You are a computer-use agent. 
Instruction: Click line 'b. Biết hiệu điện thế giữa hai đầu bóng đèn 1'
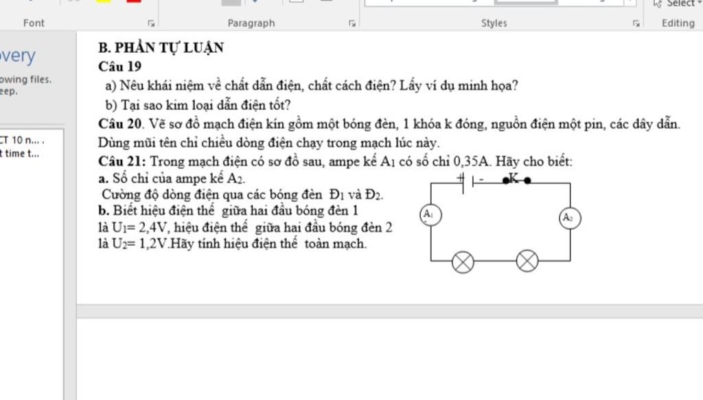tap(228, 211)
